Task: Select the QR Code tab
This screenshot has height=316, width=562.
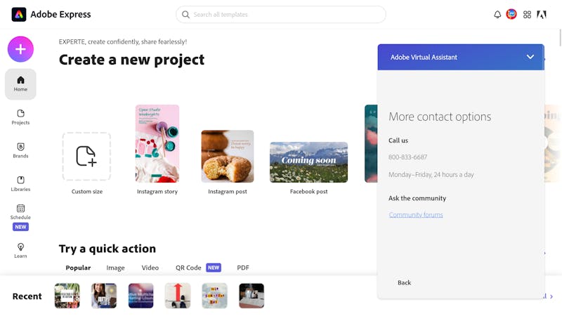Action: pyautogui.click(x=188, y=268)
